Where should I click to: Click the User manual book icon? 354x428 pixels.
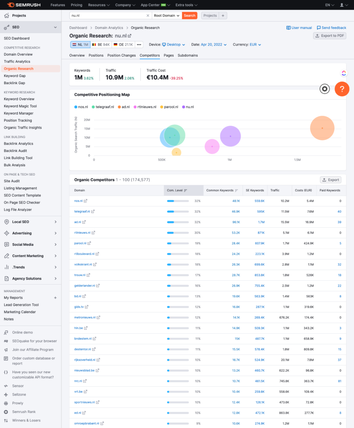pos(288,28)
